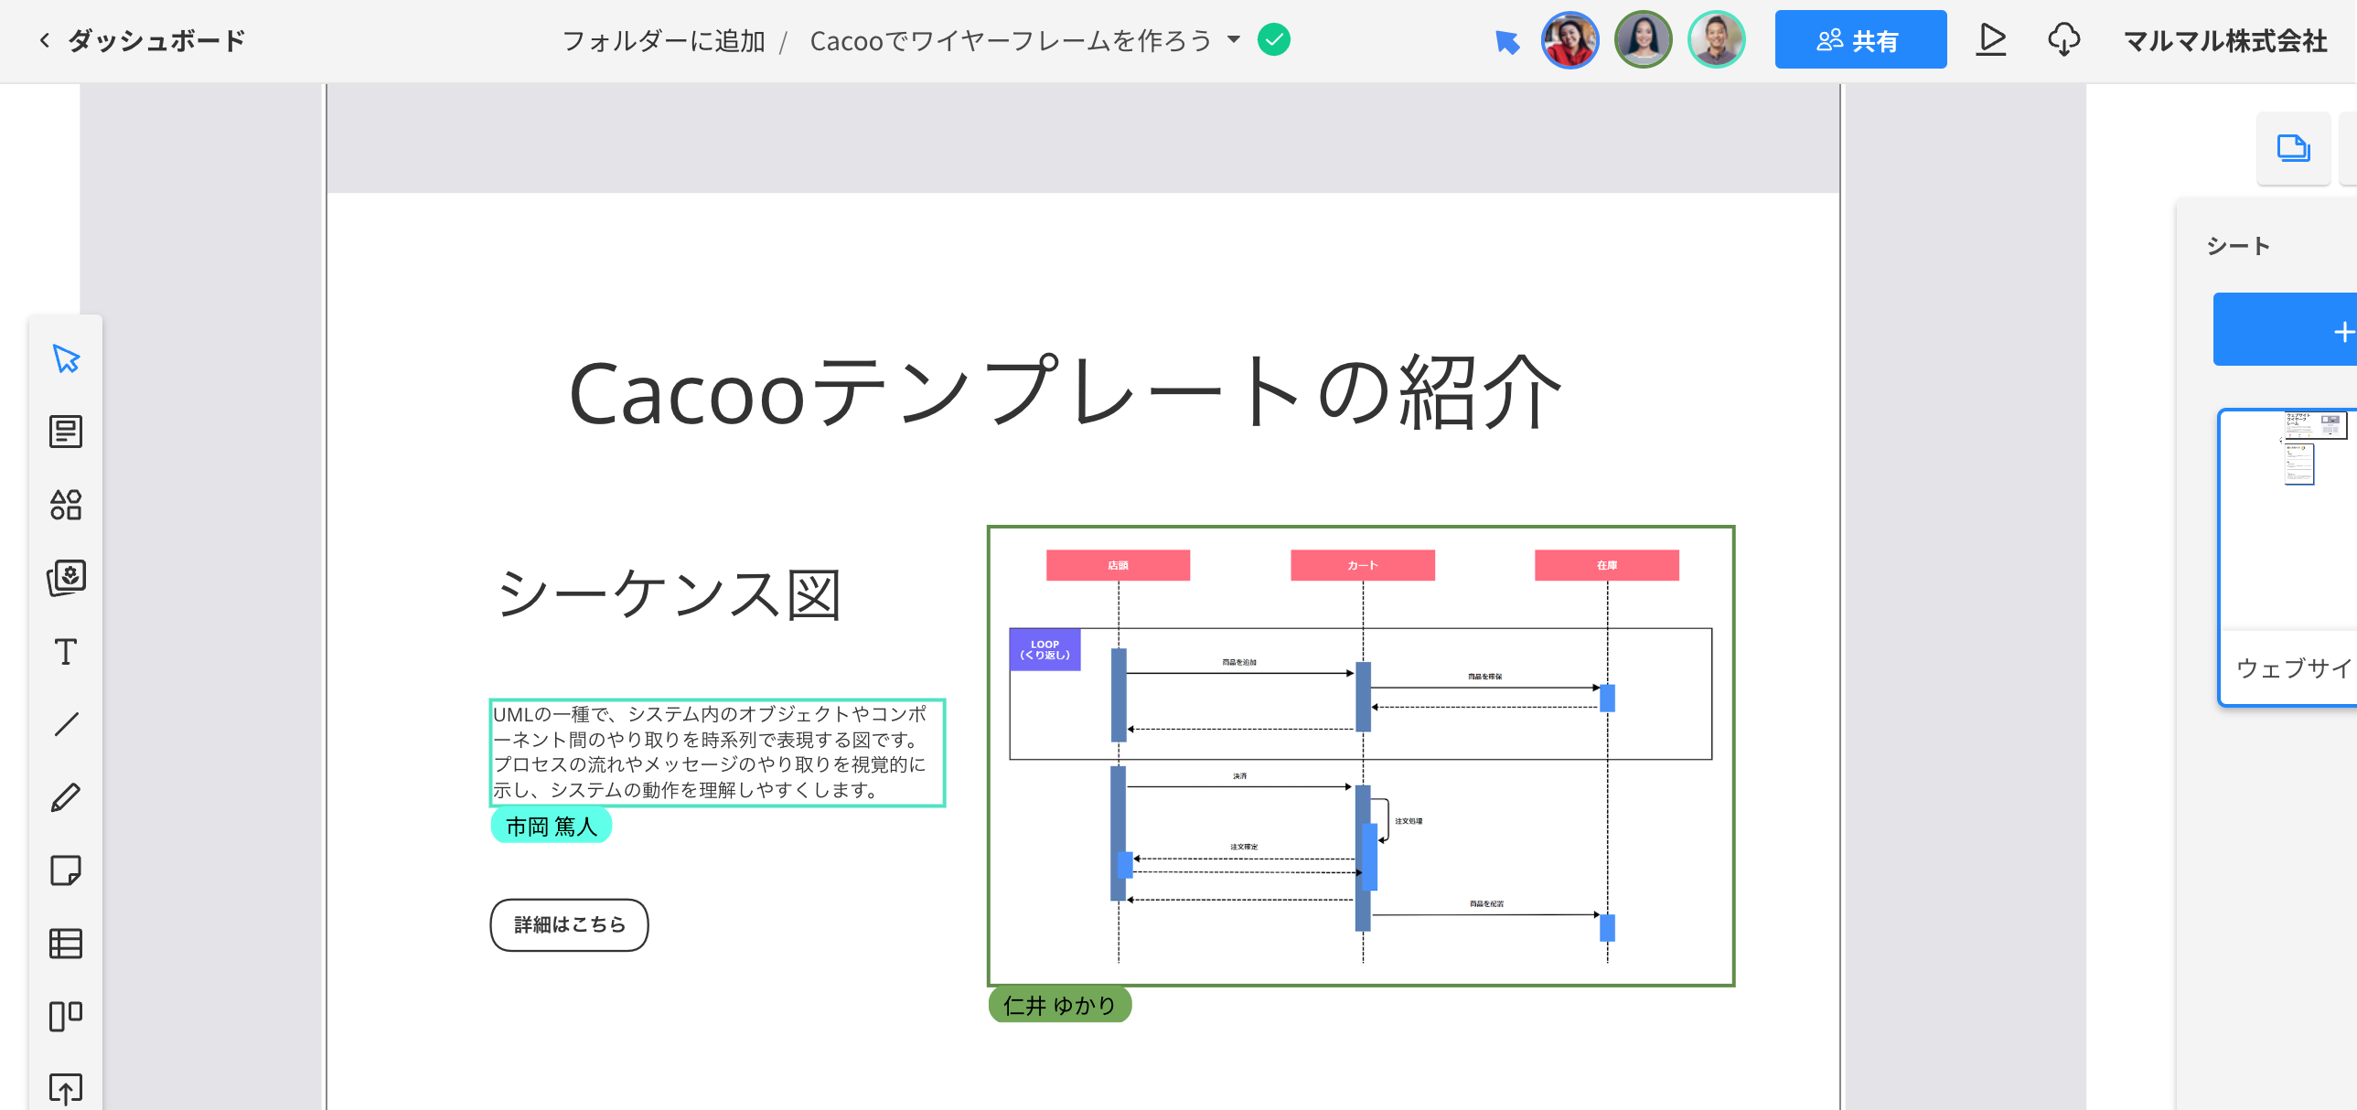Click the cloud download export icon
The image size is (2357, 1110).
tap(2063, 40)
